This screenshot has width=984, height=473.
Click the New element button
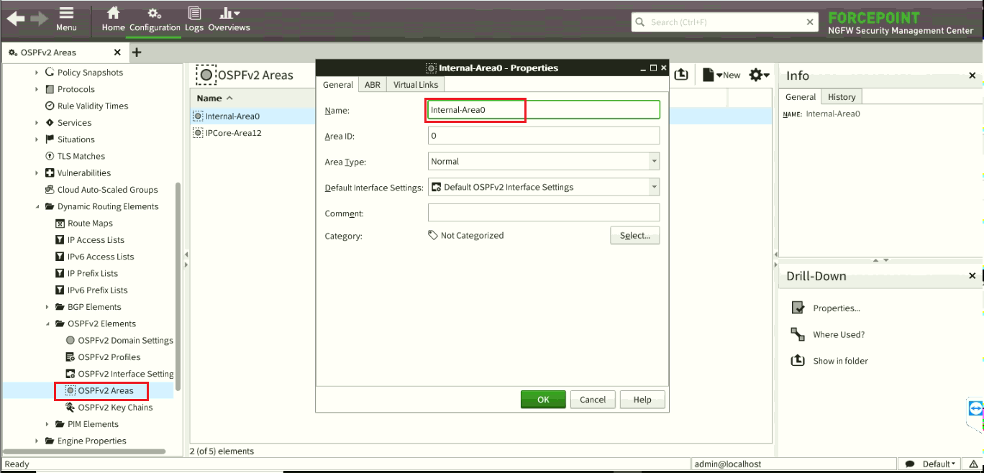click(721, 75)
